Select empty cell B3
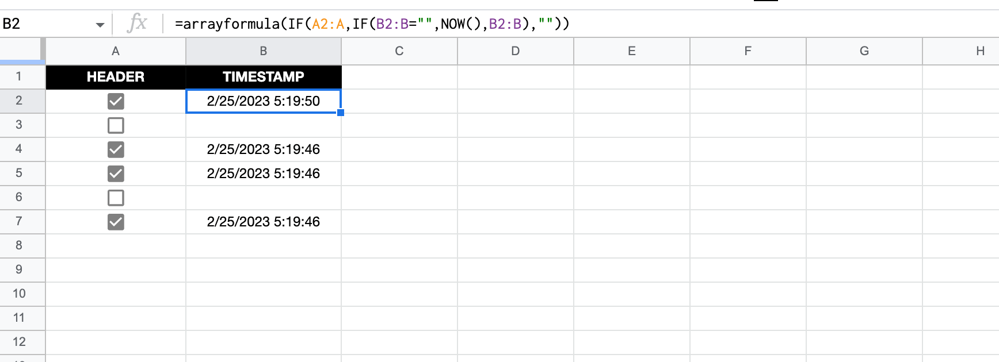The image size is (999, 362). click(x=264, y=125)
